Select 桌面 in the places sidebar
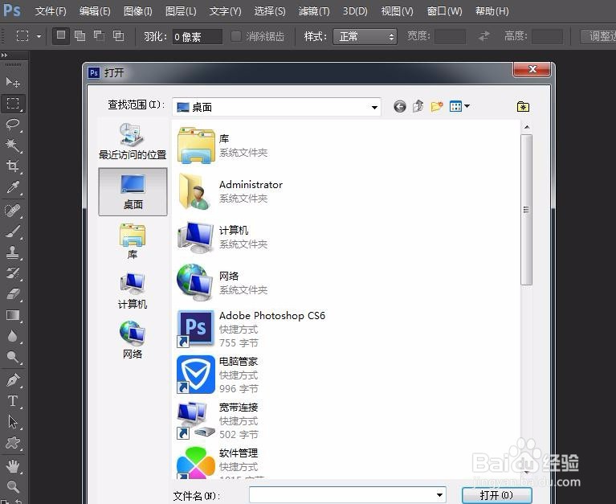The image size is (616, 504). point(133,192)
